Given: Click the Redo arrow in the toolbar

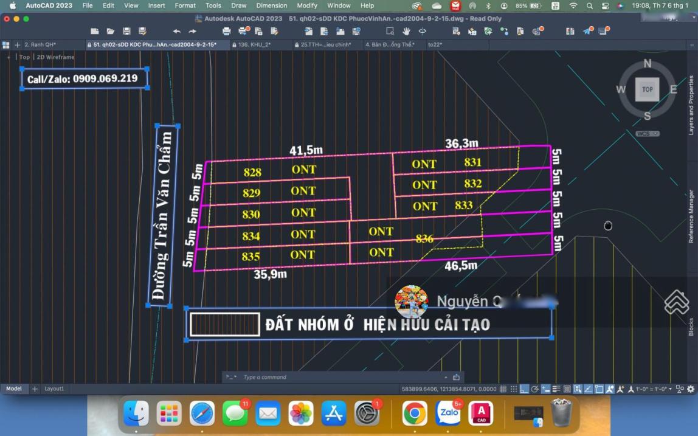Looking at the screenshot, I should [x=192, y=31].
